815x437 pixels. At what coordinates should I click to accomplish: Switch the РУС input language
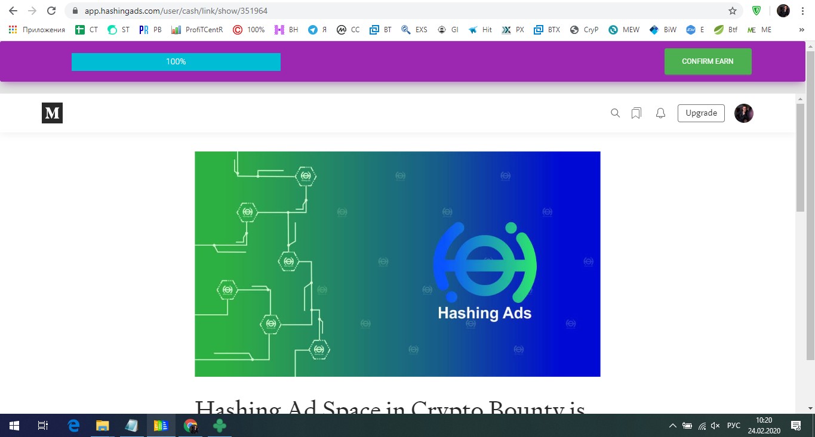point(734,426)
